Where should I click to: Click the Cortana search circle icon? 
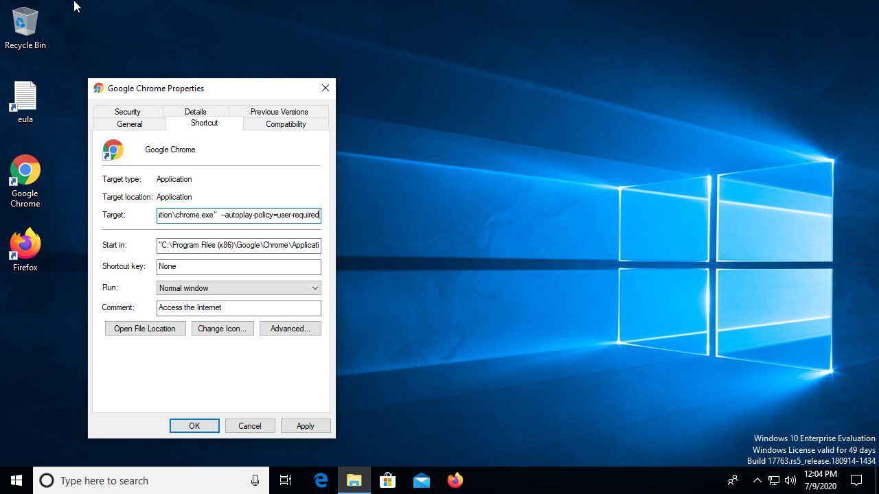click(x=47, y=480)
